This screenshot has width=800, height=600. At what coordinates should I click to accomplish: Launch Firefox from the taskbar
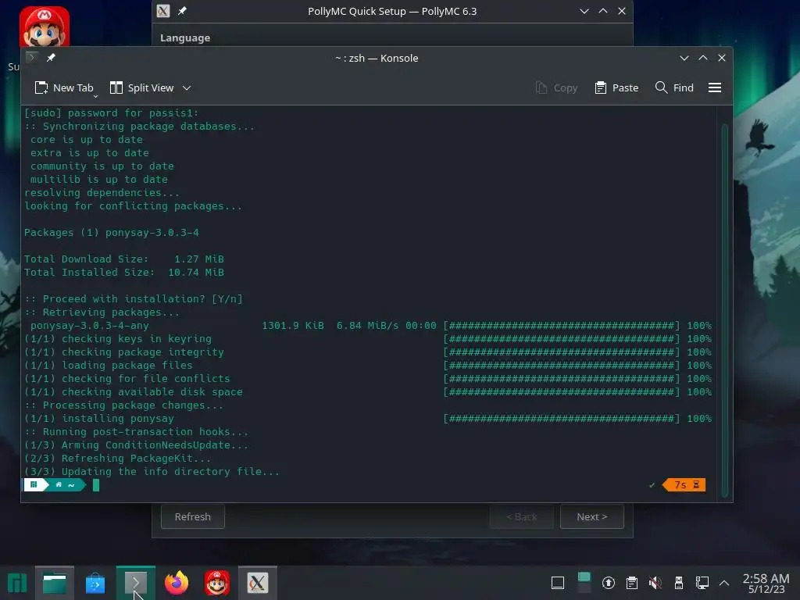click(177, 583)
